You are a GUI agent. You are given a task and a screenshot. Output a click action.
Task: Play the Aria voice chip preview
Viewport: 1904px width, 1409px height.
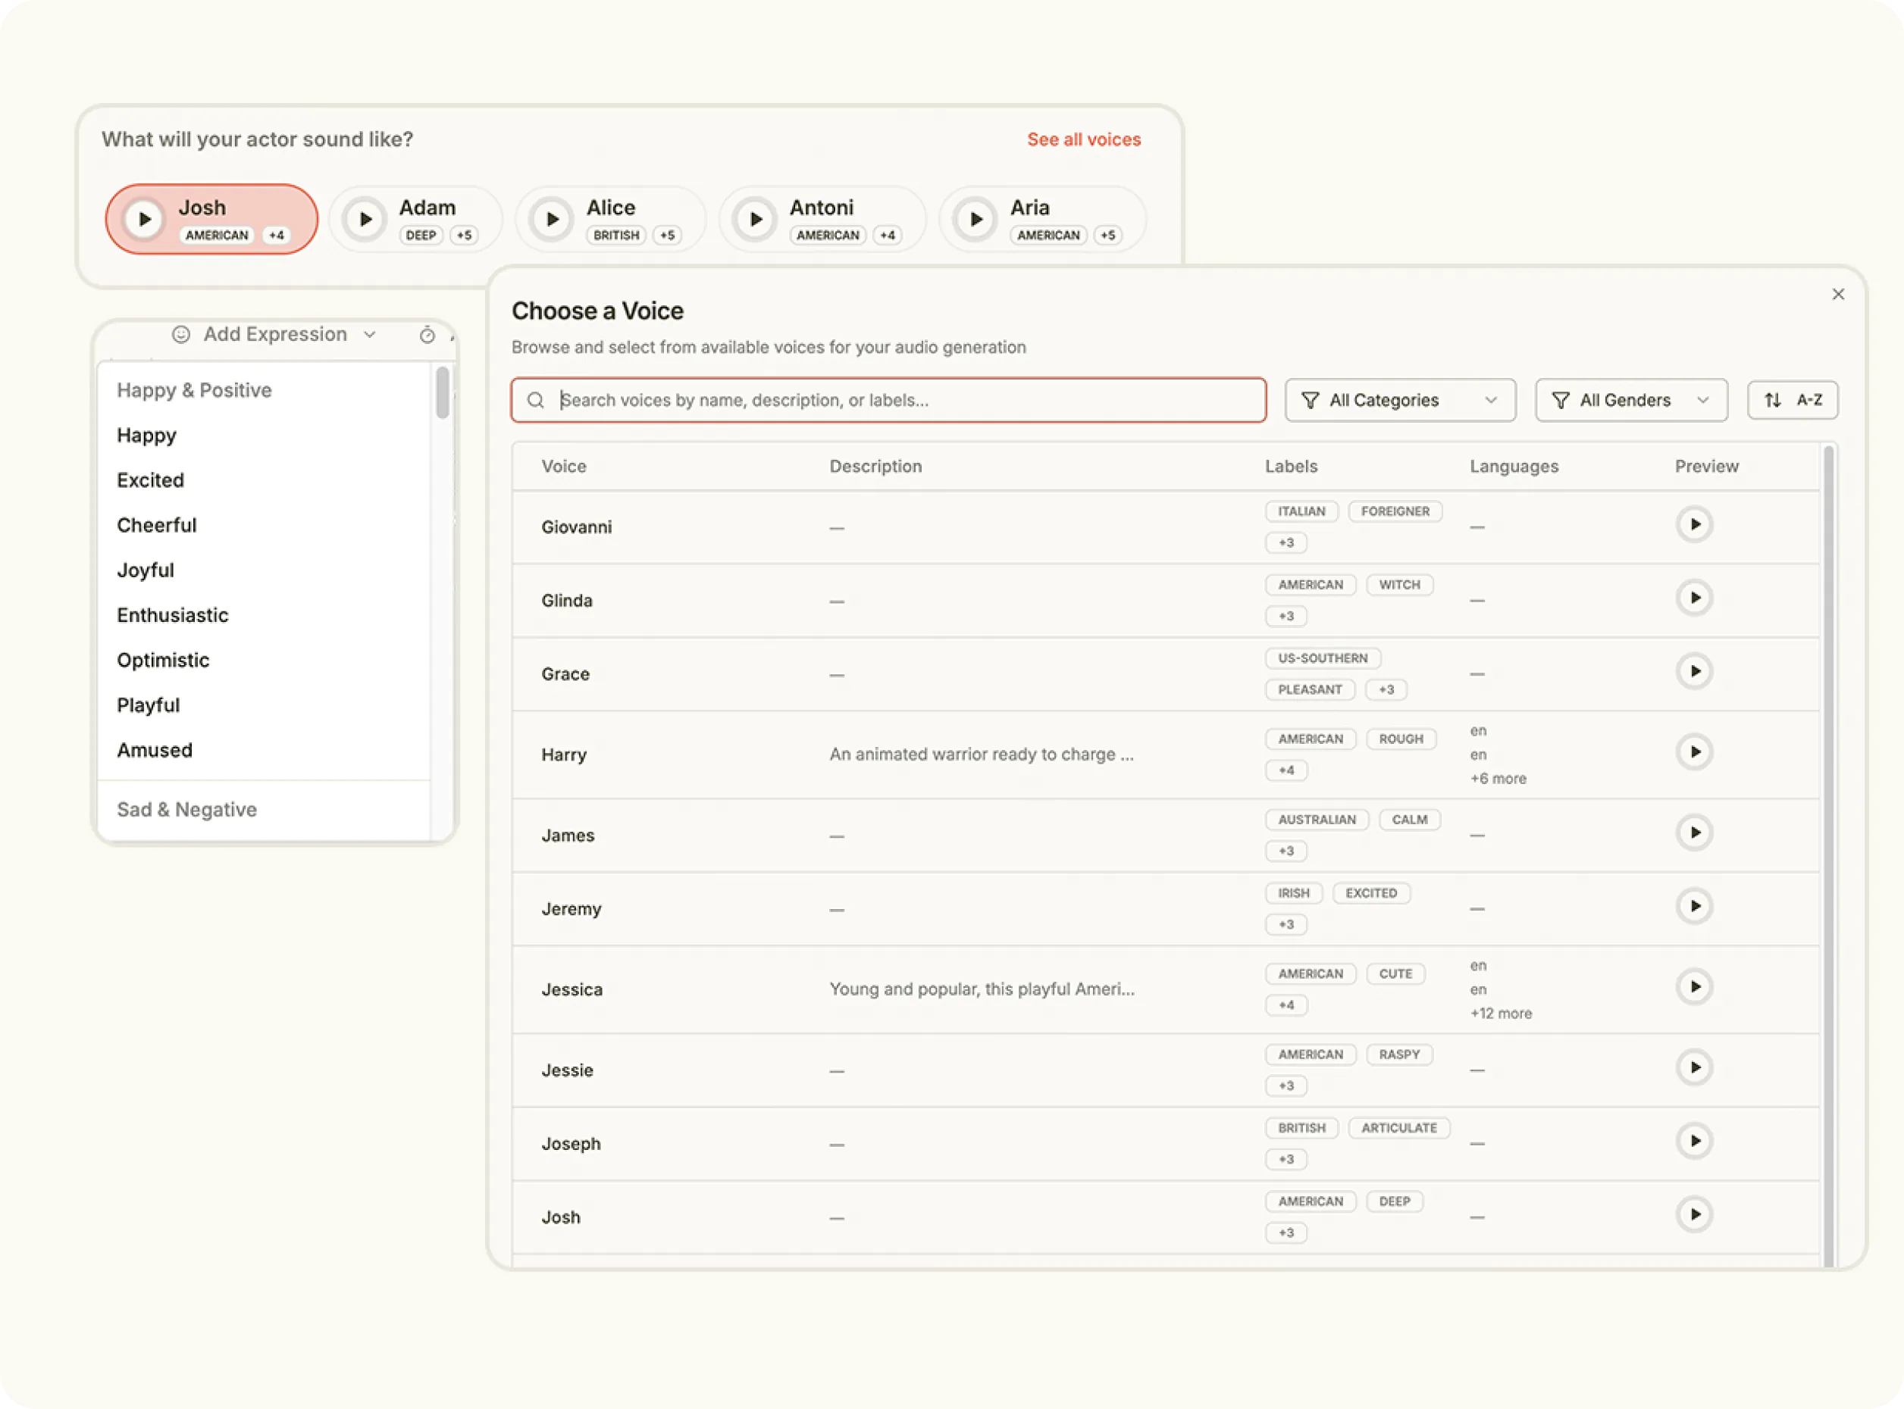975,219
